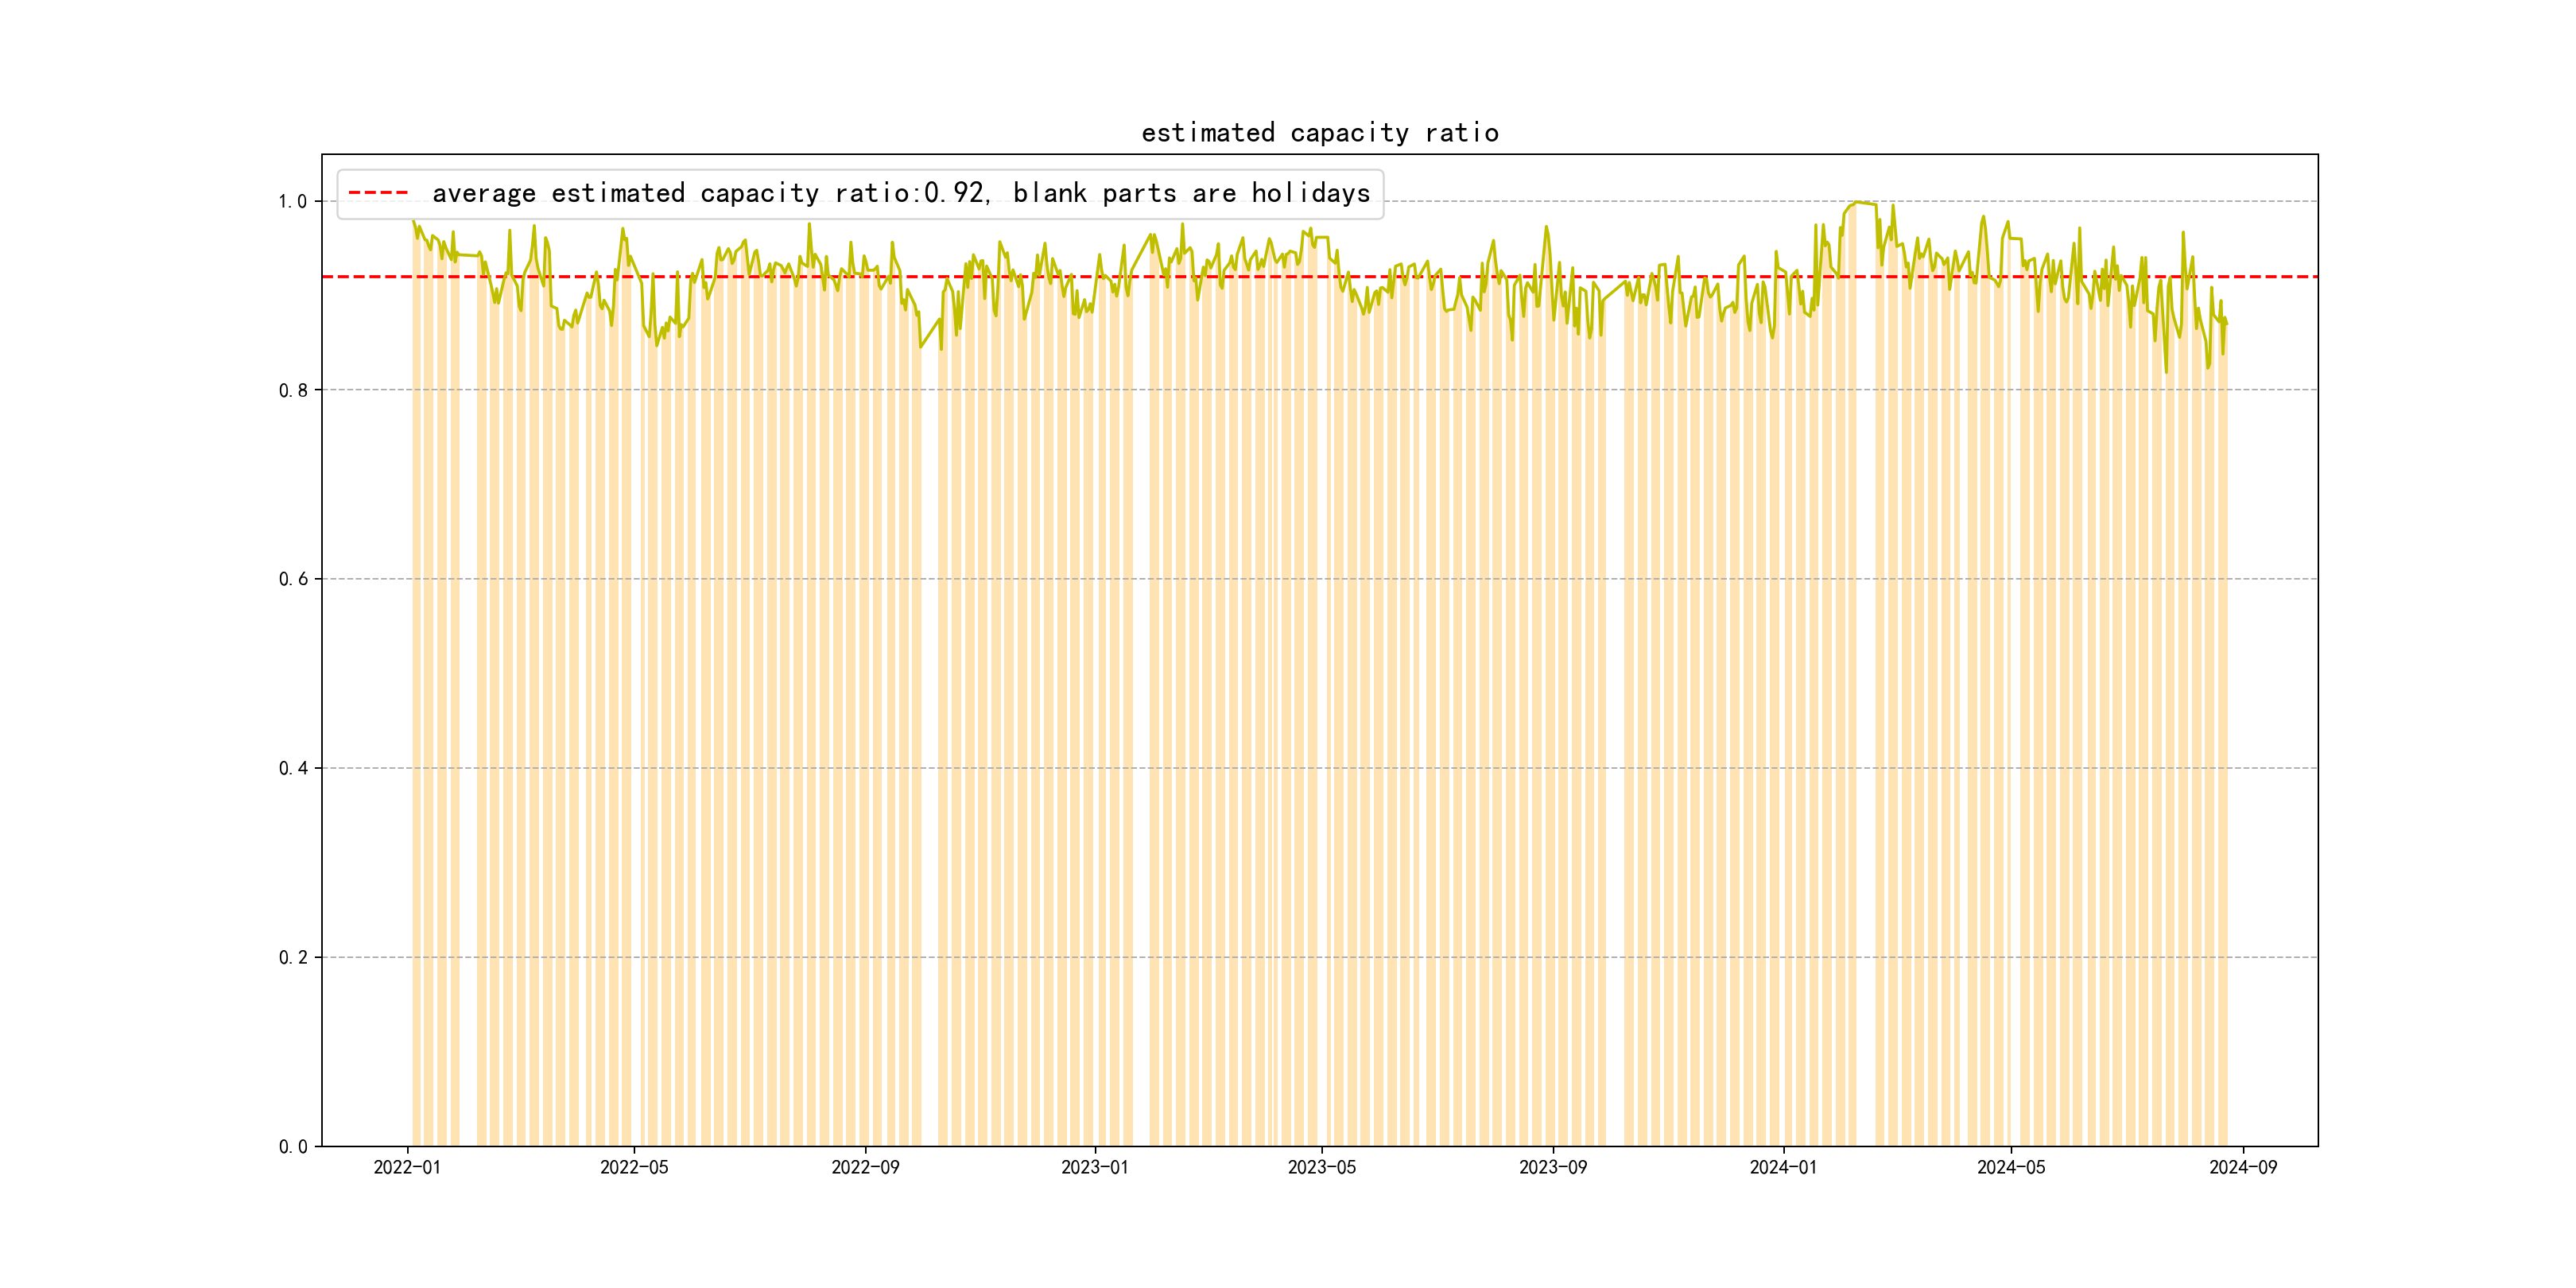Click the 1.0 y-axis tick label
2576x1288 pixels.
293,202
